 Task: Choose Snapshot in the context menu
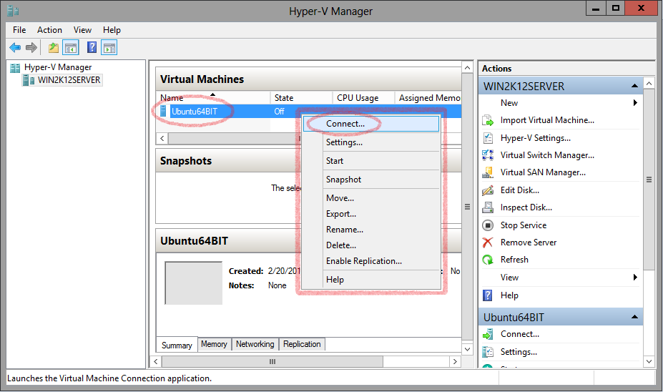(371, 180)
